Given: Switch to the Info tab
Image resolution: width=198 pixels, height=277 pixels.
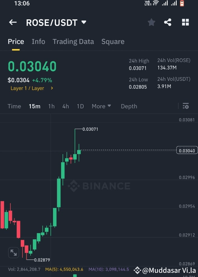Looking at the screenshot, I should 38,42.
